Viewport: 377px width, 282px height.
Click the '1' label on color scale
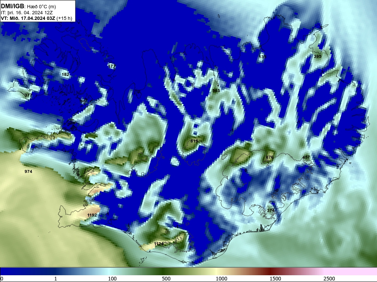[55, 279]
